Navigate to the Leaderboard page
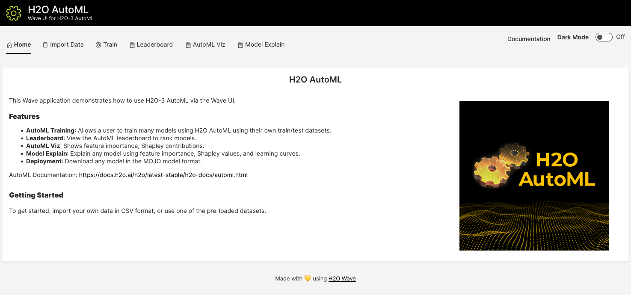The width and height of the screenshot is (631, 295). click(x=151, y=44)
